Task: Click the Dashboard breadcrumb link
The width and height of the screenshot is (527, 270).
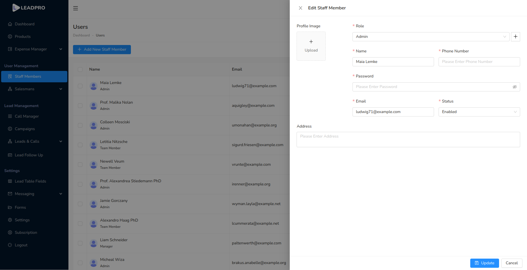Action: (x=81, y=35)
